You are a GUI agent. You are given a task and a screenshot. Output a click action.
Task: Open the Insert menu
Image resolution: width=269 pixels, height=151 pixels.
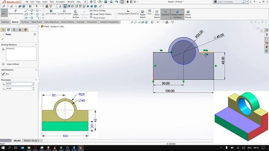click(x=45, y=2)
